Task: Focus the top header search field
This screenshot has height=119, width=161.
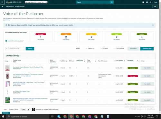Action: click(x=93, y=2)
